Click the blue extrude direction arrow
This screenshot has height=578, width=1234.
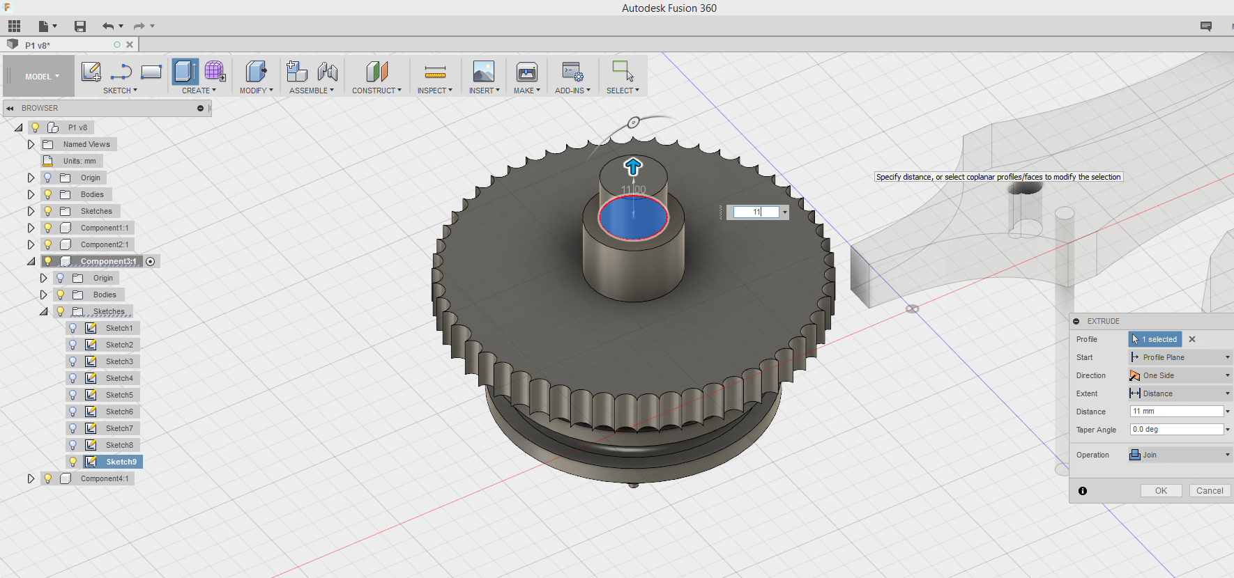click(x=633, y=166)
